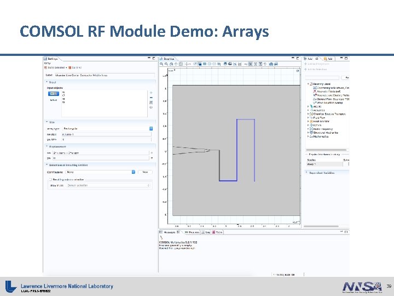Image resolution: width=394 pixels, height=296 pixels.
Task: Expand the Dependent Variables section
Action: [x=306, y=173]
